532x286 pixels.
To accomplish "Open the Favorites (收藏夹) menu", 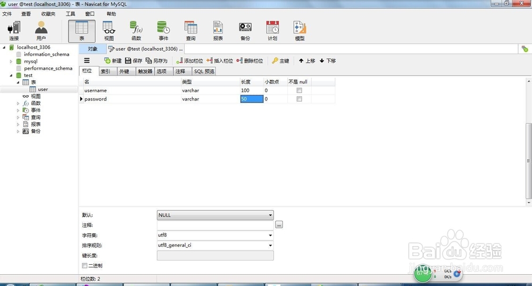I will (48, 14).
